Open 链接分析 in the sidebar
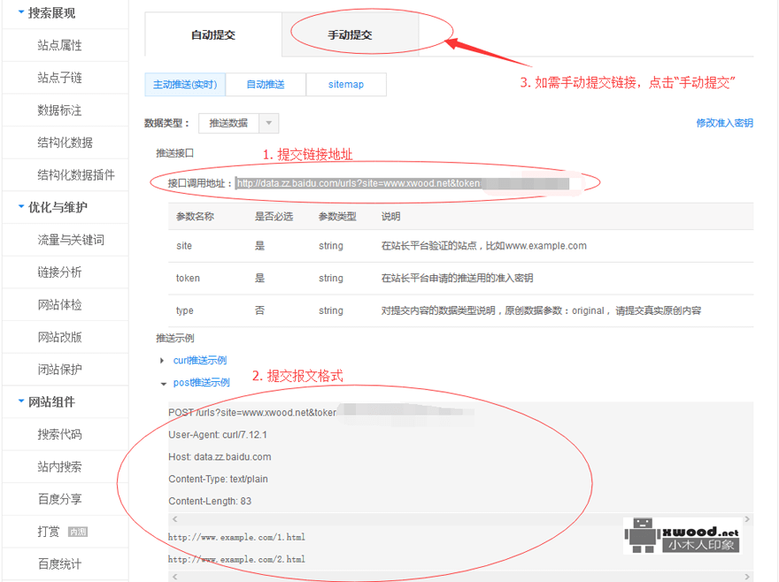This screenshot has width=779, height=582. coord(59,272)
